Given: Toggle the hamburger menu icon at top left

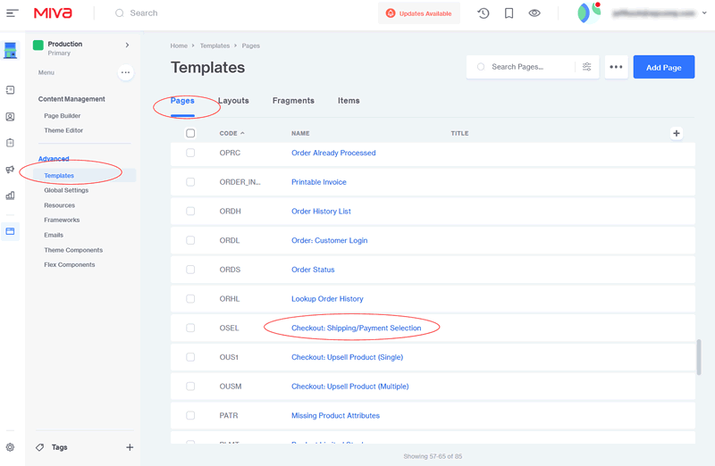Looking at the screenshot, I should [12, 13].
